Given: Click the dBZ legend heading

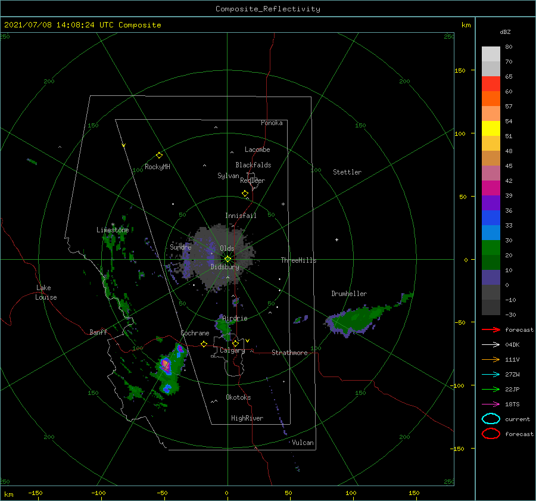Looking at the screenshot, I should [x=505, y=32].
